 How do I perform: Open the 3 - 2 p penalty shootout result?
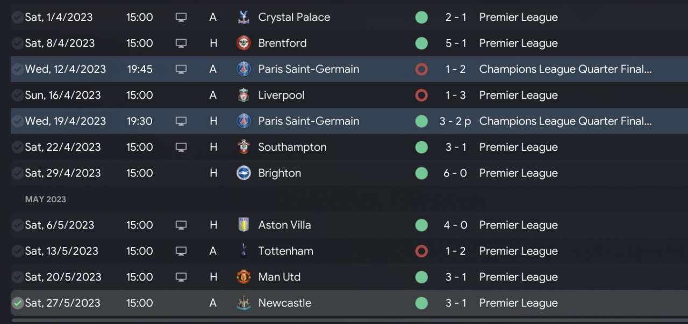pyautogui.click(x=455, y=121)
